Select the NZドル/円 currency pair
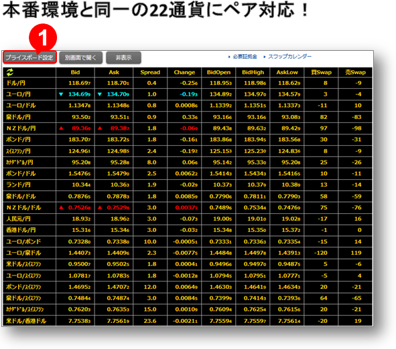Image resolution: width=396 pixels, height=349 pixels. (x=21, y=128)
